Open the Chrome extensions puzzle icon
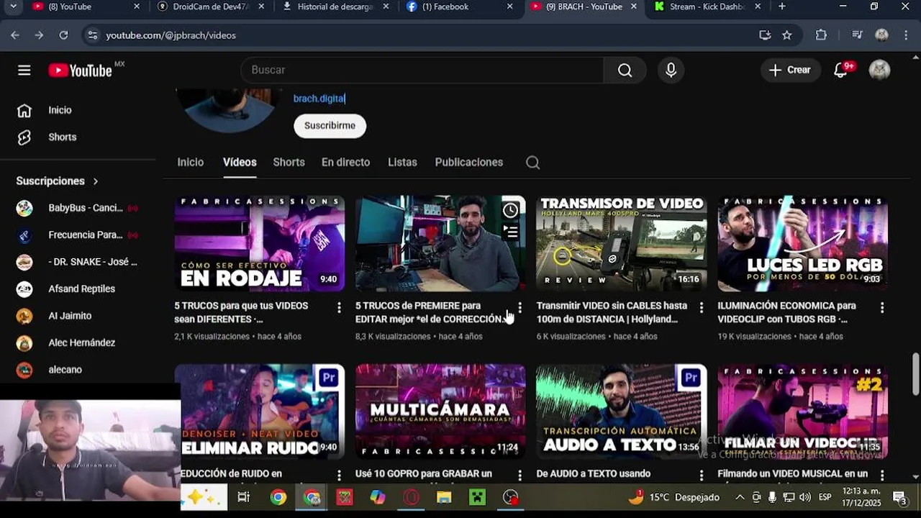The height and width of the screenshot is (518, 921). [821, 35]
